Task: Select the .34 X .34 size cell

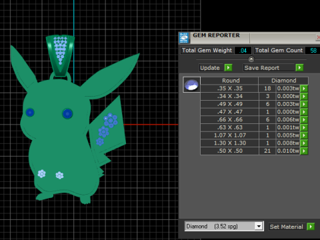Action: (230, 96)
